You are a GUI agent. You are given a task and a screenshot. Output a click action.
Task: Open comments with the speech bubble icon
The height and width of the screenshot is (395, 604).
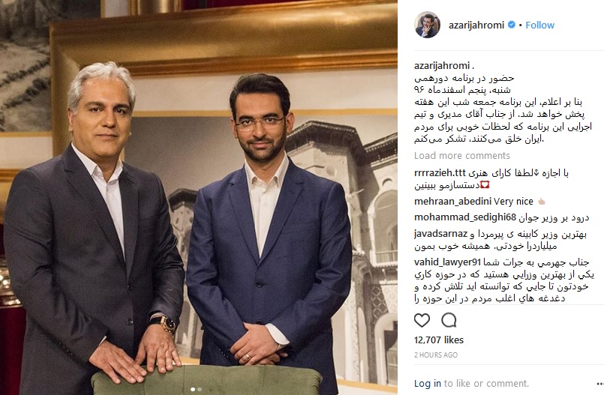tap(449, 320)
